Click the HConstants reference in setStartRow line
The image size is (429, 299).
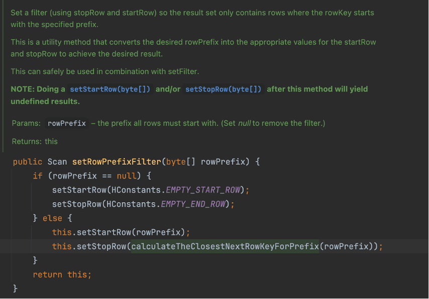[x=136, y=190]
